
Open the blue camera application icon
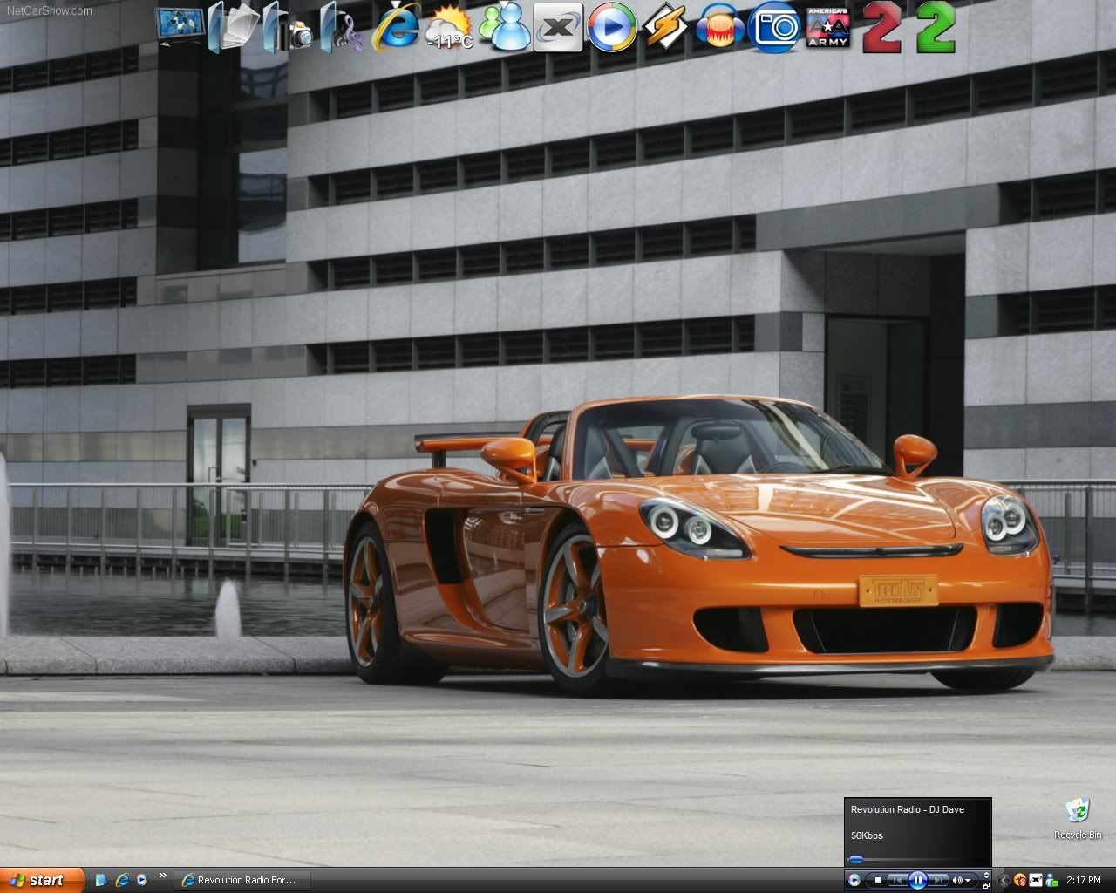click(x=774, y=27)
